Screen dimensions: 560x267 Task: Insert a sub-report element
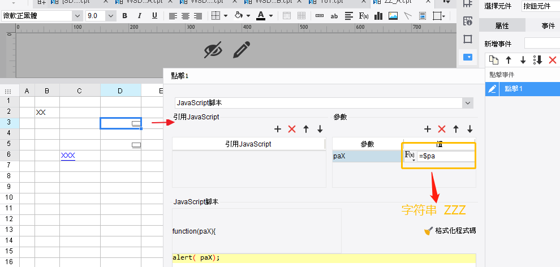423,16
